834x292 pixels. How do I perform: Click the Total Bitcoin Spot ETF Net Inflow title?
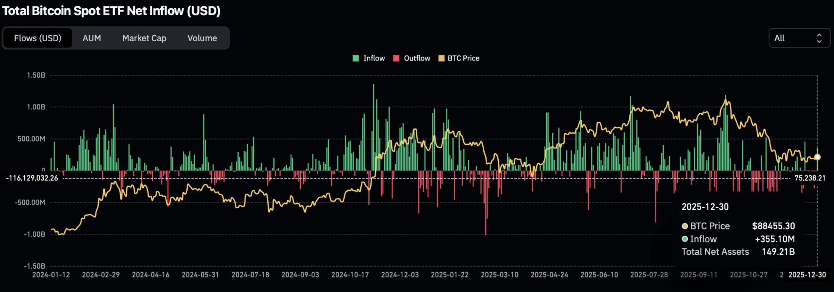[x=111, y=11]
